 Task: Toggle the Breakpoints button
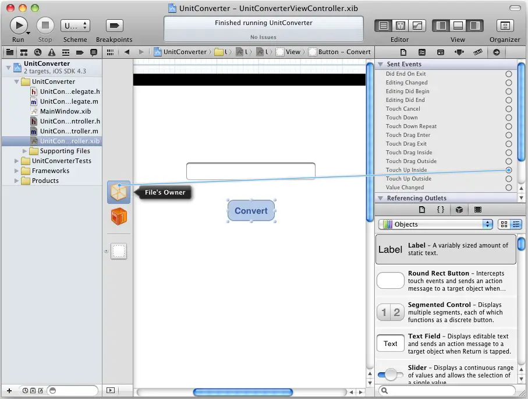114,26
